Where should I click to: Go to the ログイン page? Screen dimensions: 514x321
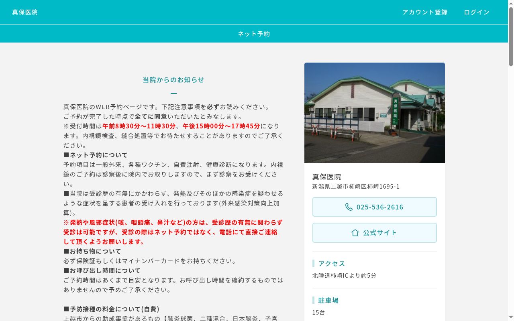pyautogui.click(x=477, y=12)
